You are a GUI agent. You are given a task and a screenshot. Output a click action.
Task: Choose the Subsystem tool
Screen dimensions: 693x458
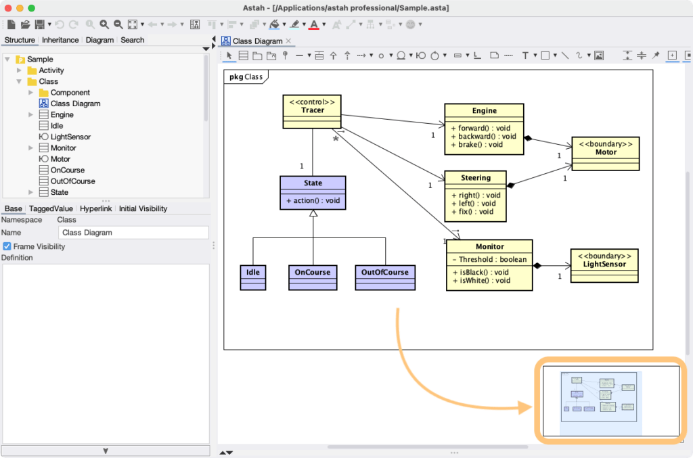[271, 55]
